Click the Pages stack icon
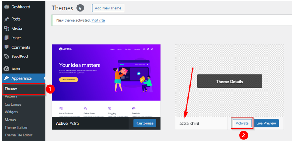The height and width of the screenshot is (141, 292). (7, 38)
